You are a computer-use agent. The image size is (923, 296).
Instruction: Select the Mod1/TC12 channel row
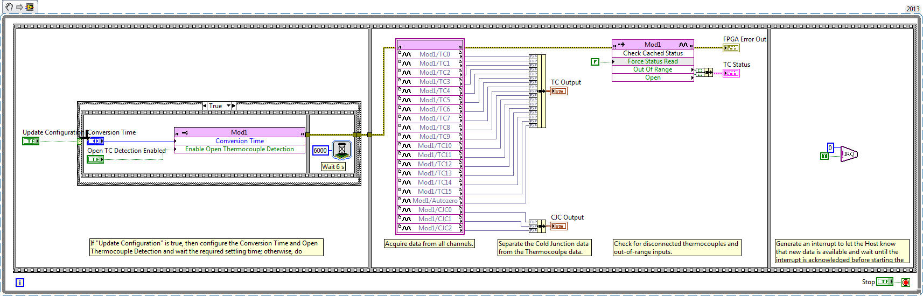(x=430, y=164)
